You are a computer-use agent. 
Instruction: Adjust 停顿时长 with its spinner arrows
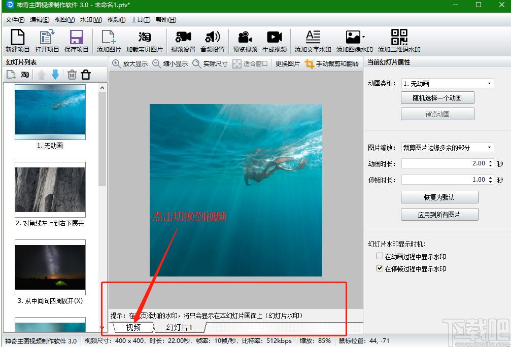pyautogui.click(x=491, y=180)
